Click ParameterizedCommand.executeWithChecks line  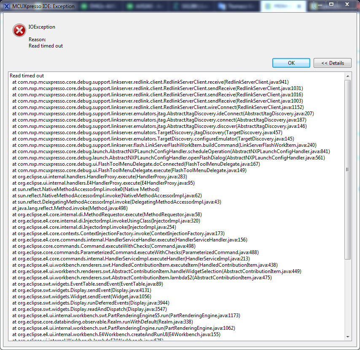click(135, 252)
